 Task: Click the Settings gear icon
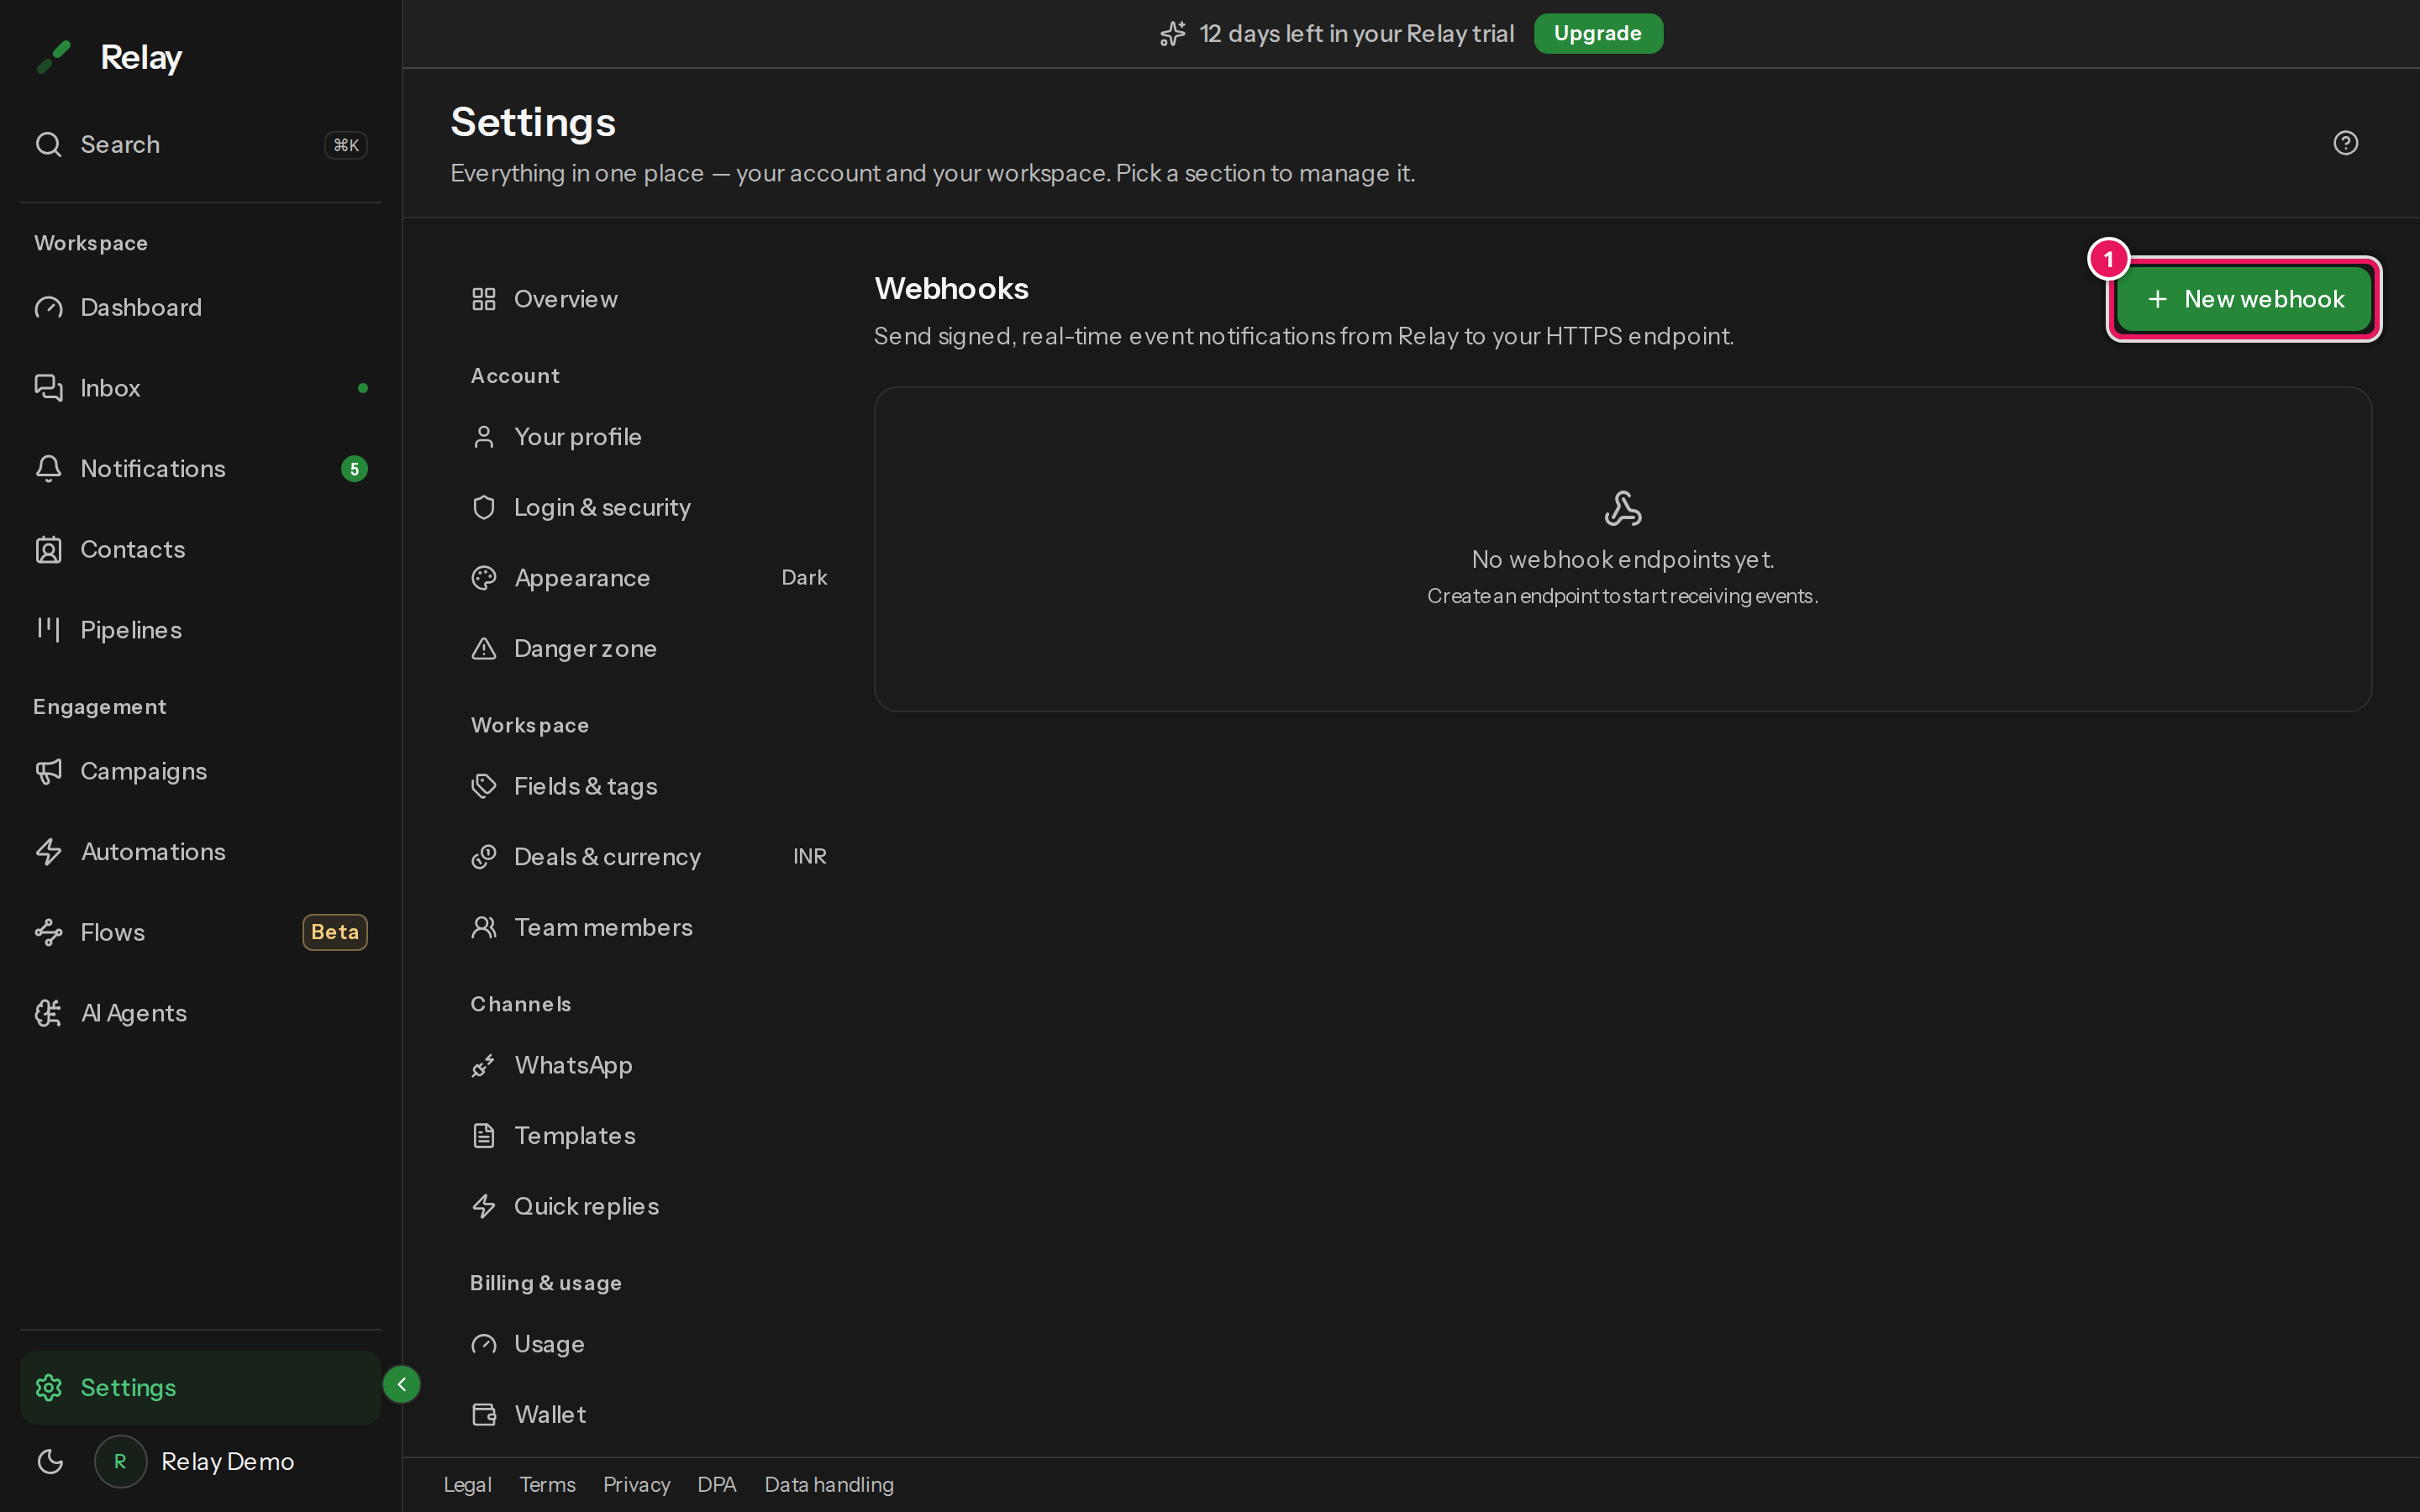coord(48,1388)
